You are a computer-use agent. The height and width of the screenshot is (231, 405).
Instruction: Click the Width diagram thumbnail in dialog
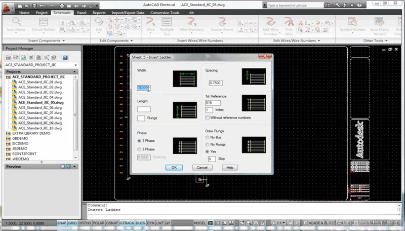click(x=185, y=79)
